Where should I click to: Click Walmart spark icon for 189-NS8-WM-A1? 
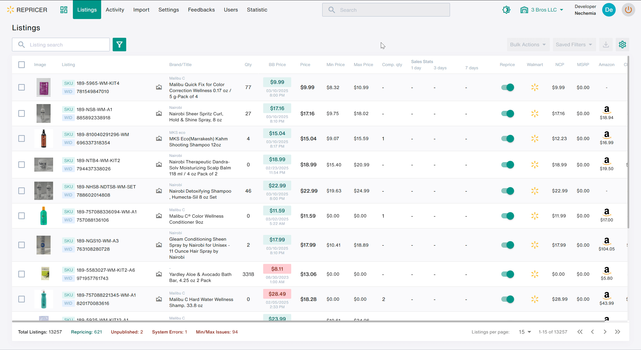click(535, 114)
